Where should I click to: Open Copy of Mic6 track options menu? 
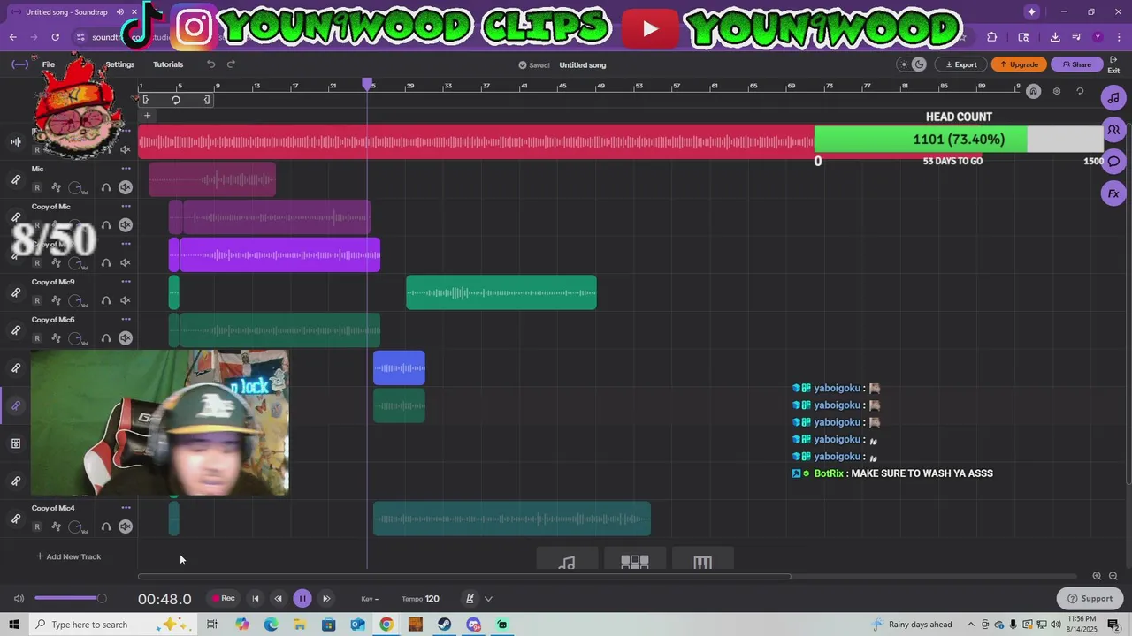pos(126,320)
